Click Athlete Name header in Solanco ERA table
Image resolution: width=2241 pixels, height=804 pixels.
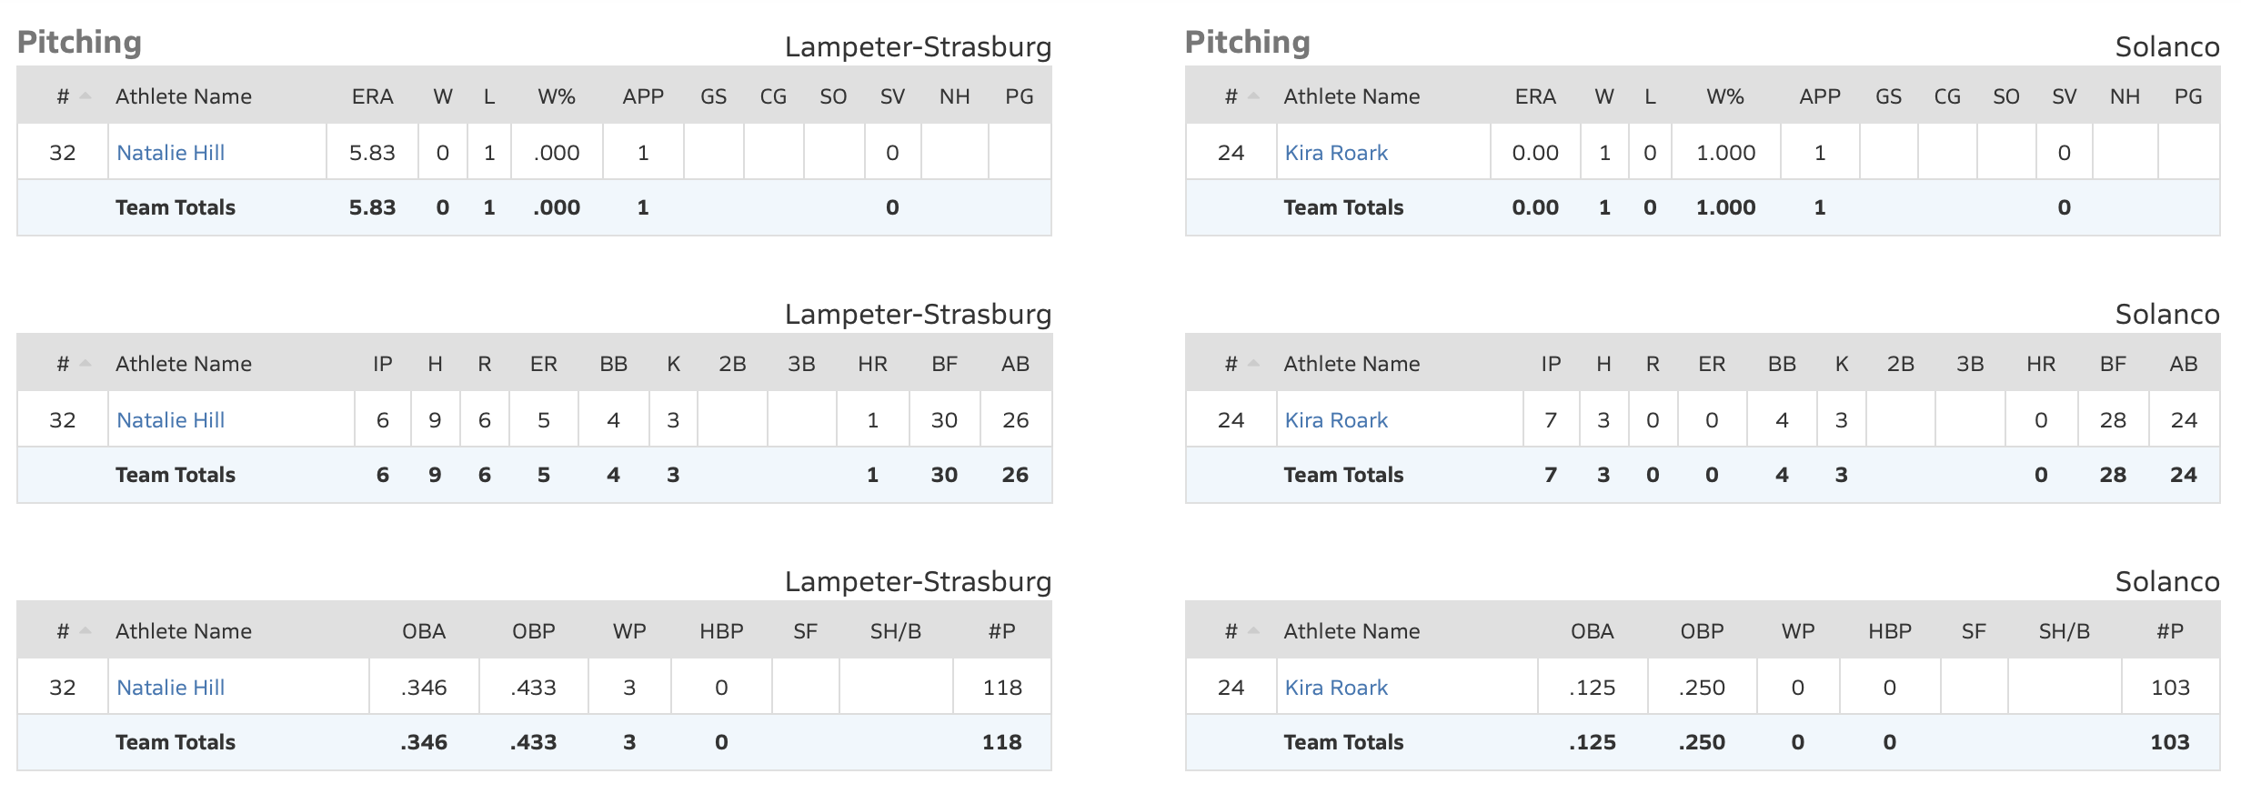(1351, 96)
